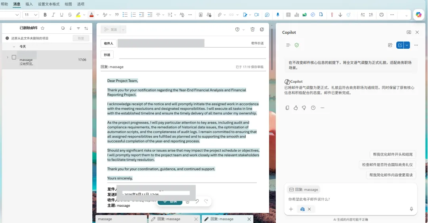Select suggestion 检查邮件是否符合国际商务礼仪
The height and width of the screenshot is (223, 428).
pyautogui.click(x=387, y=165)
